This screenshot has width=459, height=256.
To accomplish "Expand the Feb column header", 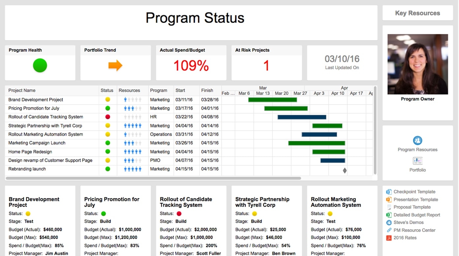I will pos(228,93).
